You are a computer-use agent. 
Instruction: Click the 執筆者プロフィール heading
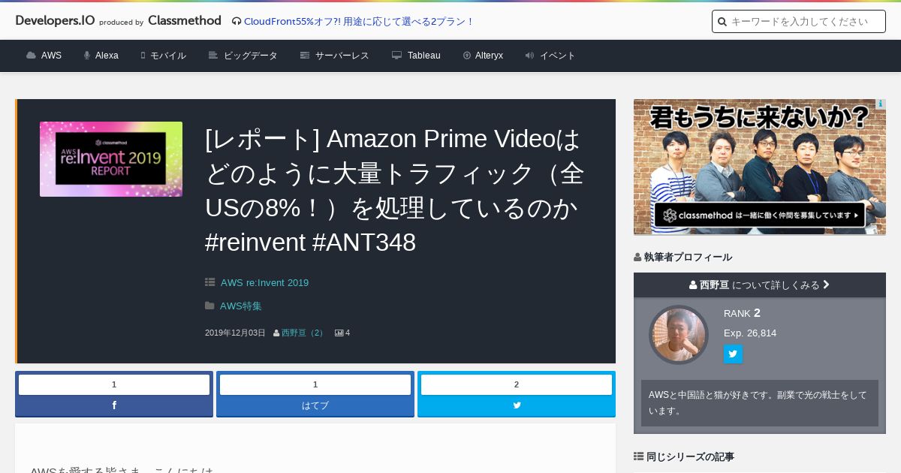coord(688,257)
